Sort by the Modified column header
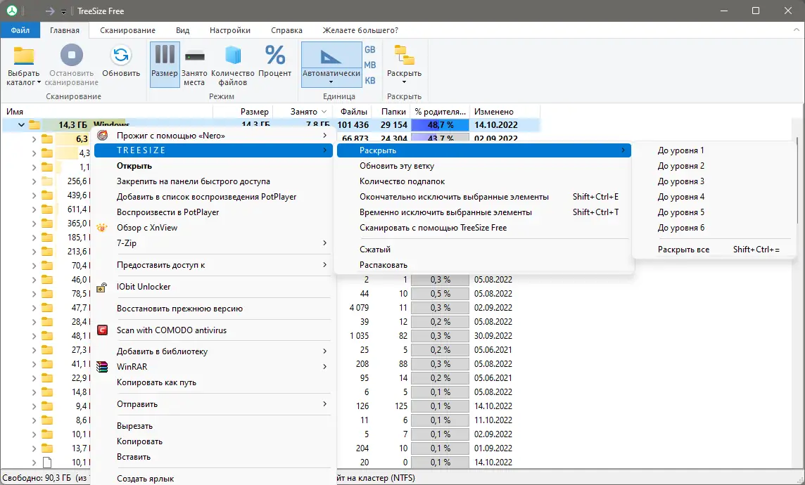Image resolution: width=805 pixels, height=485 pixels. (x=493, y=112)
